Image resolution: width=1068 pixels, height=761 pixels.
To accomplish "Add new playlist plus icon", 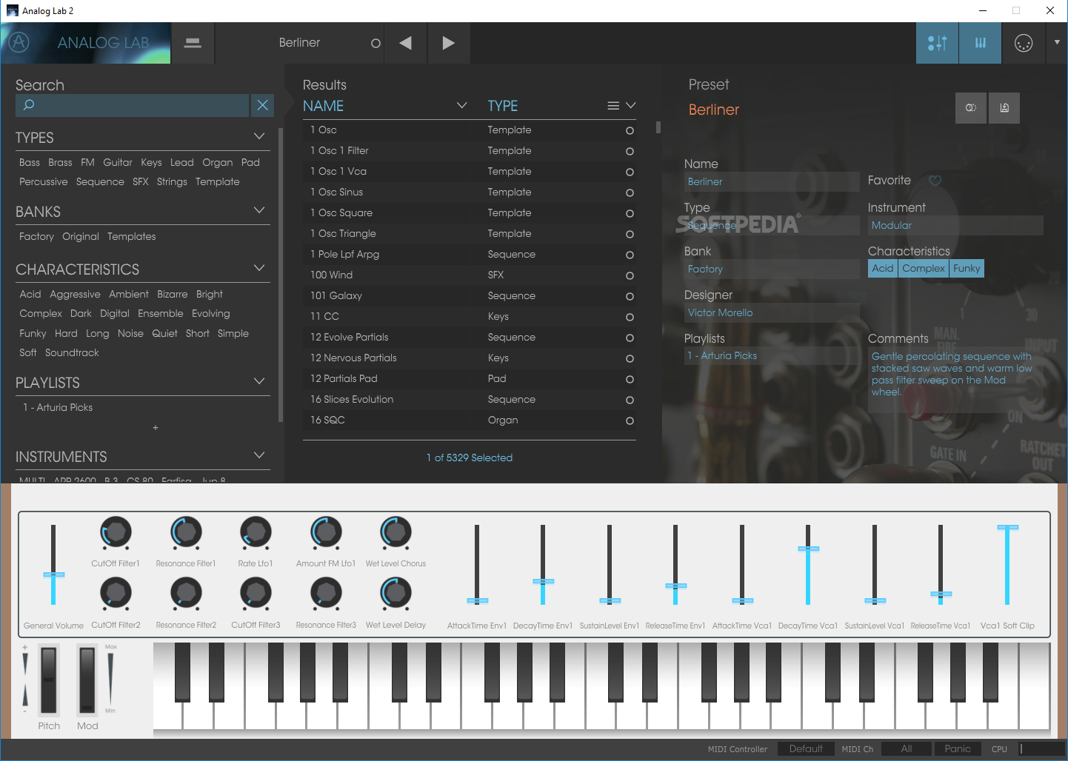I will (x=156, y=428).
